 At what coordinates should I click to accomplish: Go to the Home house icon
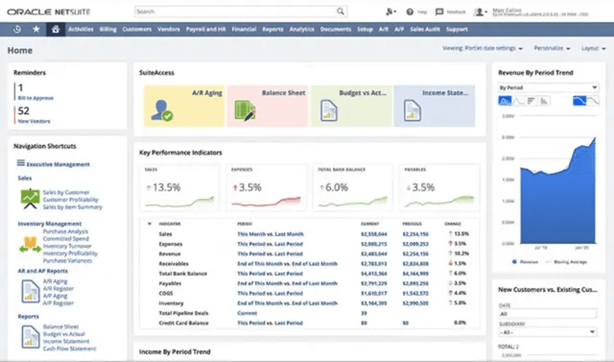(56, 30)
